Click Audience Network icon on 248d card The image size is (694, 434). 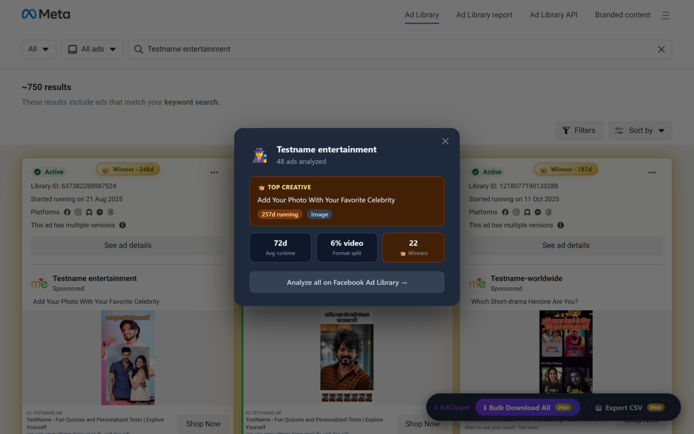[x=89, y=212]
